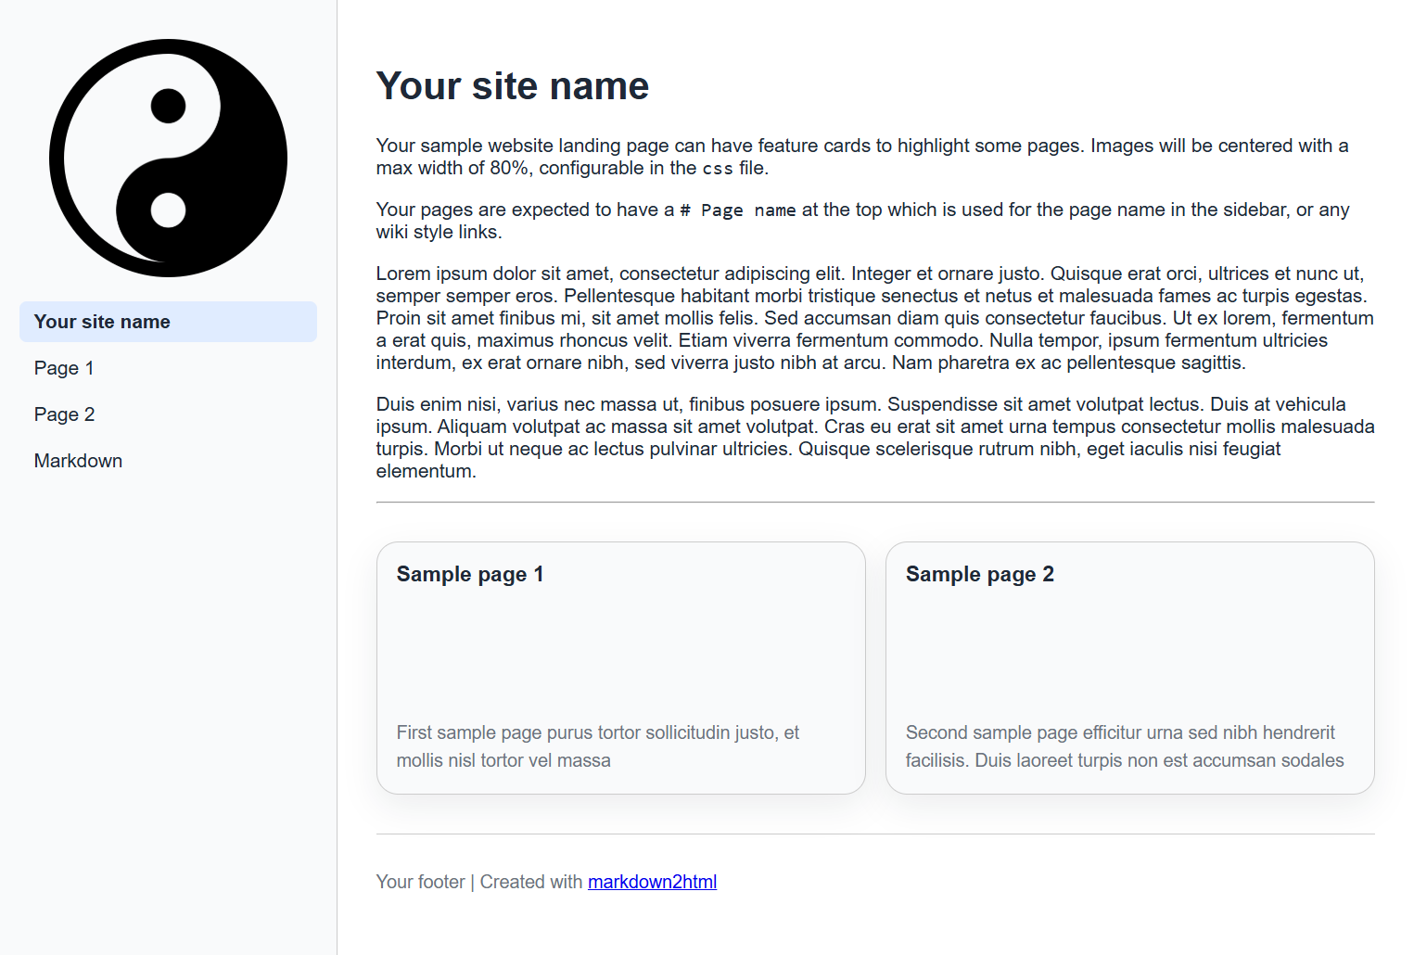The image size is (1414, 955).
Task: Click the sidebar area below Markdown
Action: coord(167,603)
